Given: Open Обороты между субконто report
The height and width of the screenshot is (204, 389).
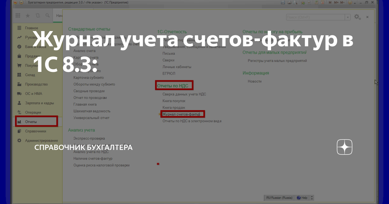Looking at the screenshot, I should click(94, 84).
